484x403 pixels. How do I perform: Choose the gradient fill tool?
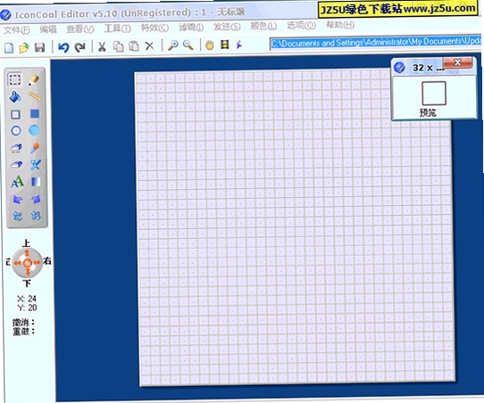point(36,182)
